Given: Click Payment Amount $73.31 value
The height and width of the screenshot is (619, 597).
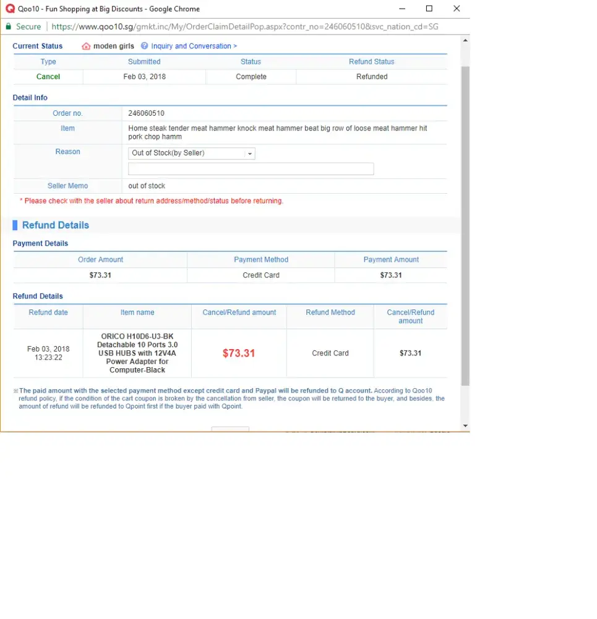Looking at the screenshot, I should tap(390, 275).
